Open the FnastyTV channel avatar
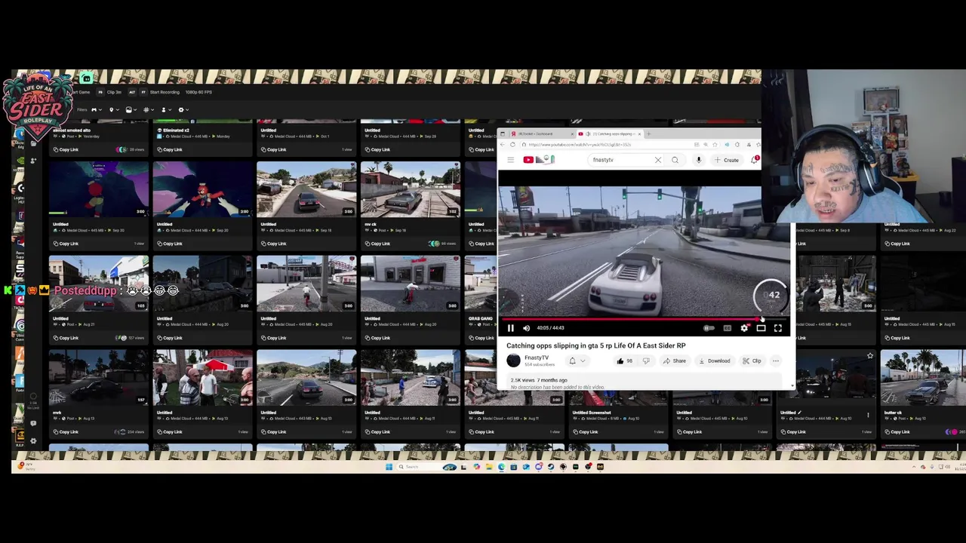The image size is (966, 543). 513,360
